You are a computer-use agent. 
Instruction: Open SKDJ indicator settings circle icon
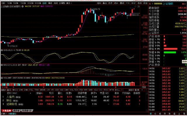(x=2, y=50)
